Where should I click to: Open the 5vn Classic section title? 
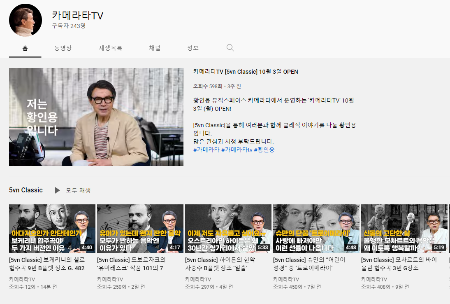[26, 190]
